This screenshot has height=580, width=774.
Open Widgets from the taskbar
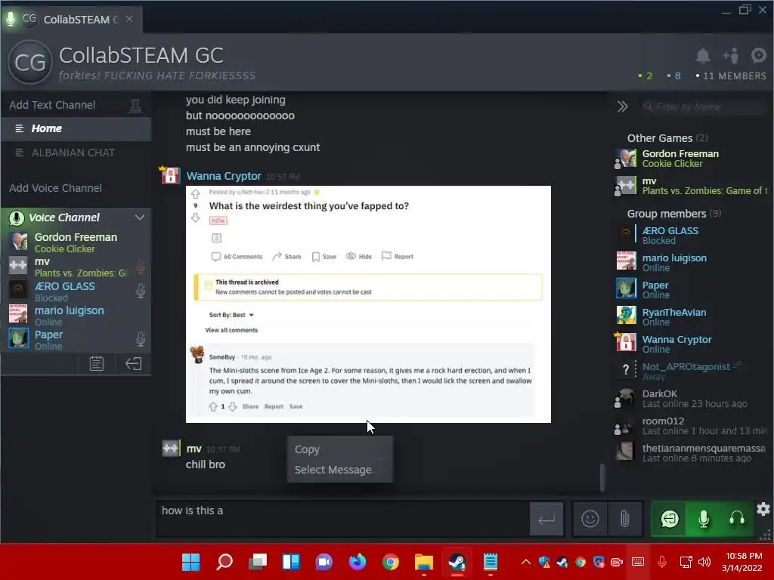coord(291,562)
